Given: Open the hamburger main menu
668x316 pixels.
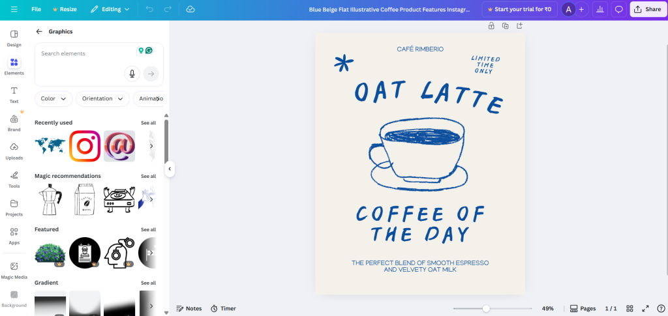Looking at the screenshot, I should pyautogui.click(x=14, y=9).
